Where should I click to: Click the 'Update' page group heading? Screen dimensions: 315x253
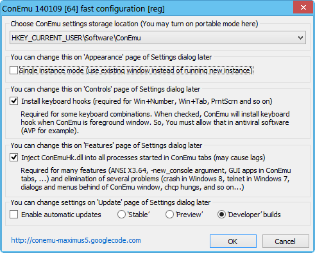click(110, 202)
